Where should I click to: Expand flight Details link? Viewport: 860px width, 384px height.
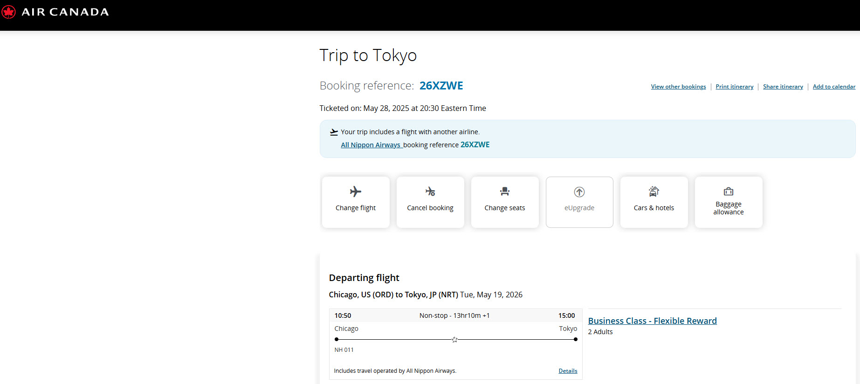[x=568, y=371]
